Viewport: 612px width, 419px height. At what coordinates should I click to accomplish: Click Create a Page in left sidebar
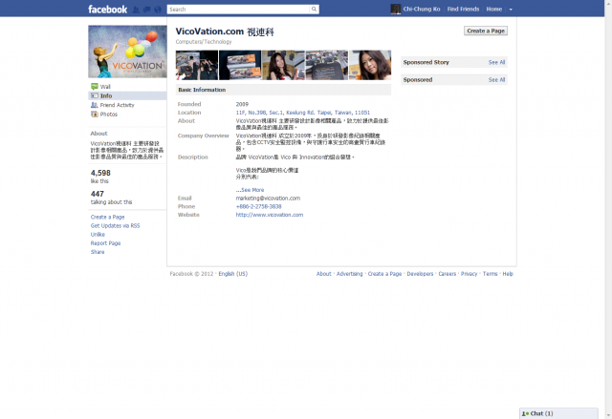pyautogui.click(x=108, y=217)
